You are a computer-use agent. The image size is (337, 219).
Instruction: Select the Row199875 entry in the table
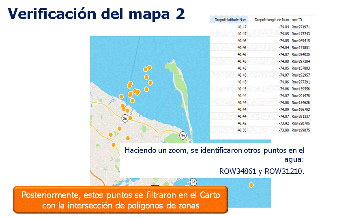(301, 130)
